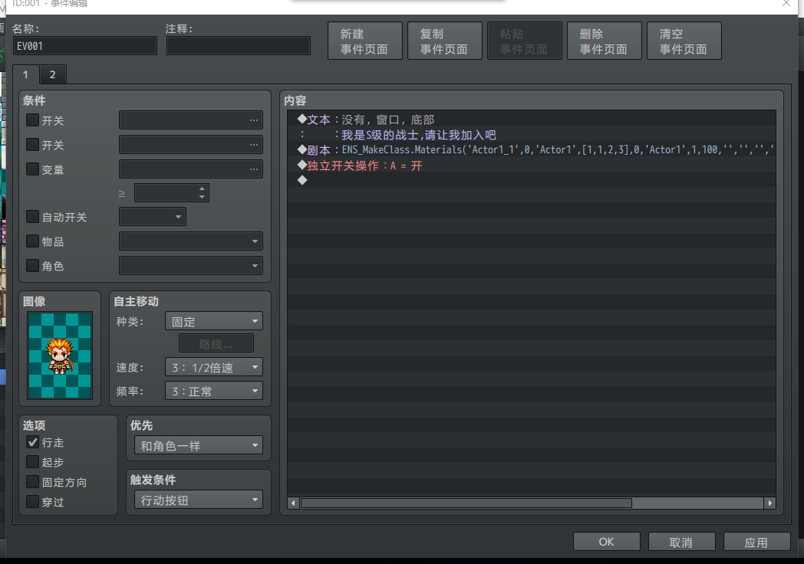Enable the first 开关 condition checkbox
The width and height of the screenshot is (804, 564).
click(x=32, y=120)
